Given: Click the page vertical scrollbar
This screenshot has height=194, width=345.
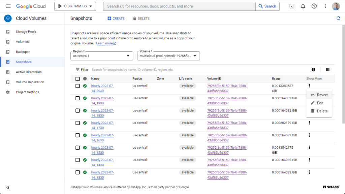Looking at the screenshot, I should coord(343,74).
